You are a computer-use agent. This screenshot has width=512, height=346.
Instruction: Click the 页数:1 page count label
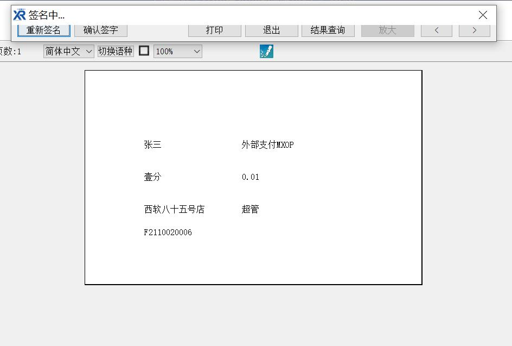pos(10,52)
